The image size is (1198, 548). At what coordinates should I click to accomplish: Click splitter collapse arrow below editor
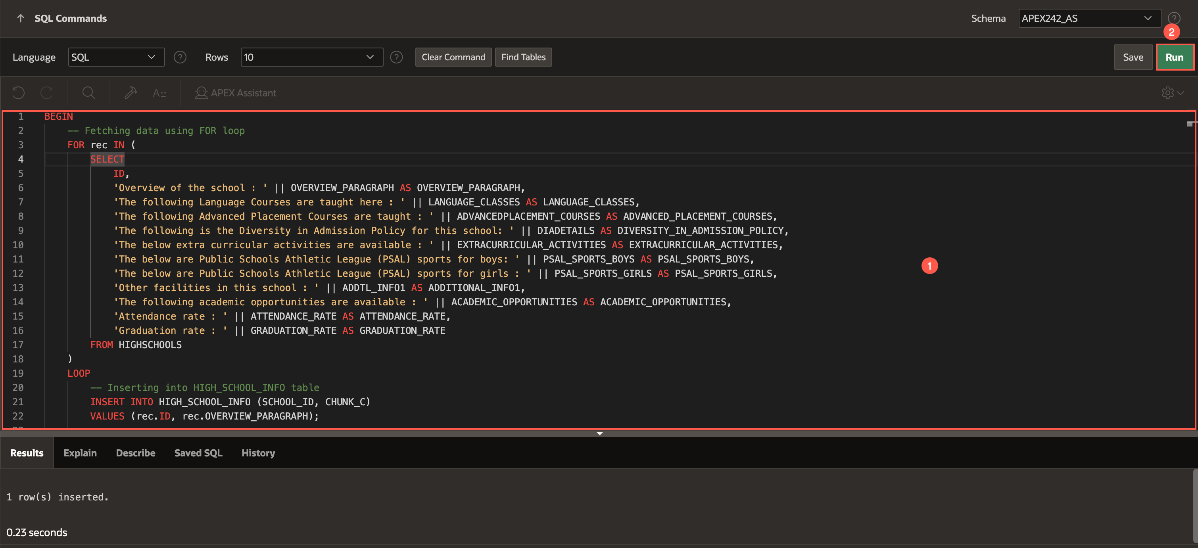(599, 434)
